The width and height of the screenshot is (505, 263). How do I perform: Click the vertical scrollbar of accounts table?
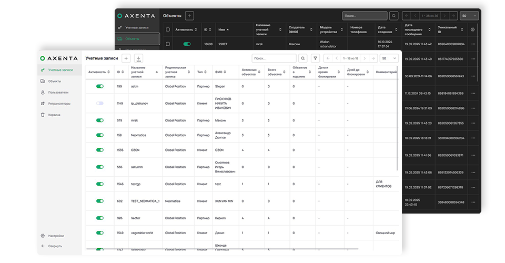[398, 118]
